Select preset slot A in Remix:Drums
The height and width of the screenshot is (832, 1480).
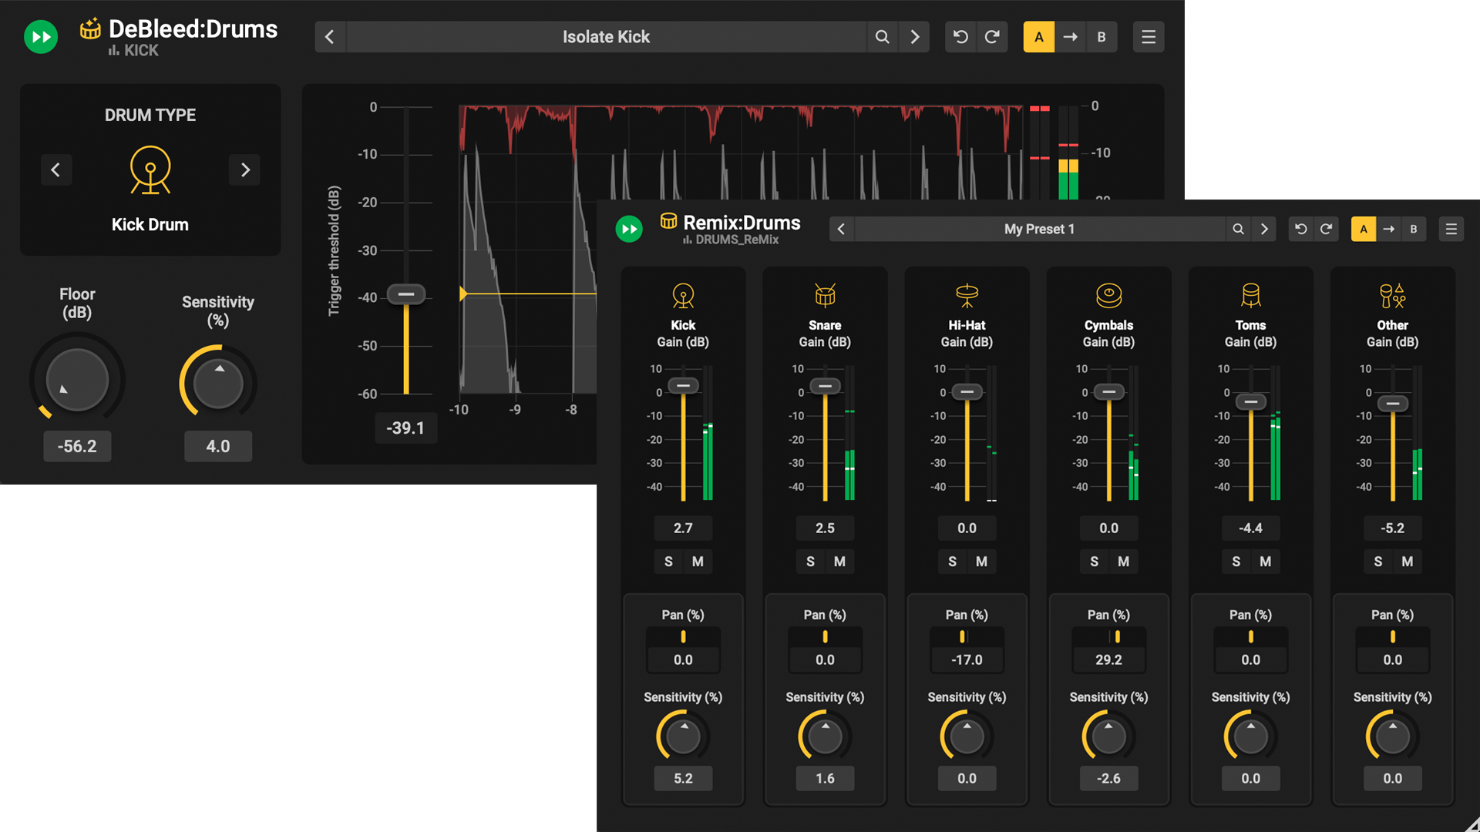1364,229
